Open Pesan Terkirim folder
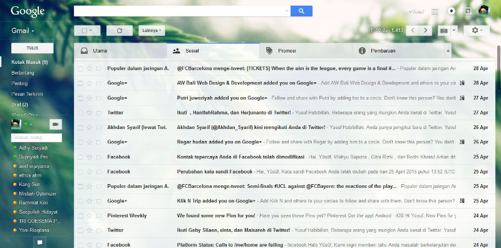 coord(27,95)
